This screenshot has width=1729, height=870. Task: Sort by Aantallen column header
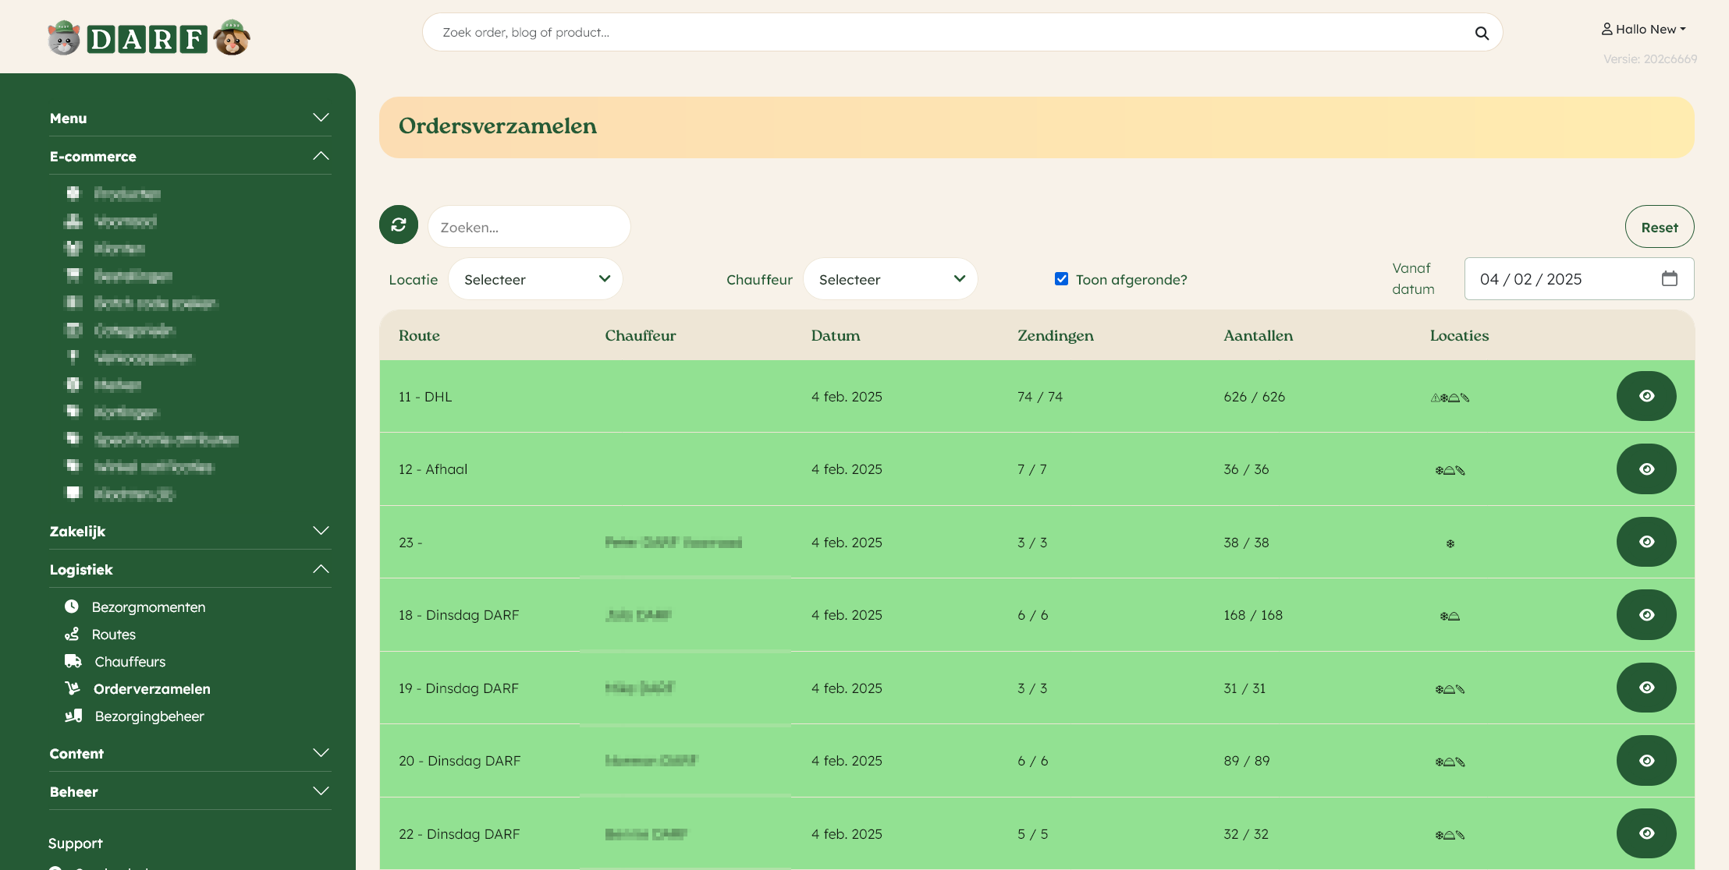point(1259,335)
